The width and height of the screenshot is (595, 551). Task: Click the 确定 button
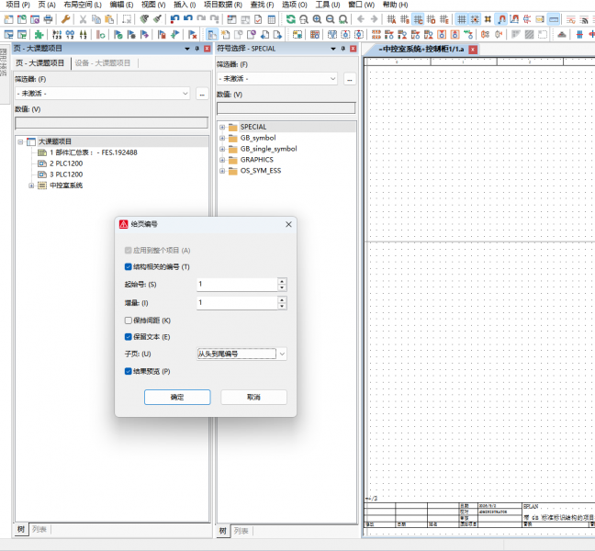click(177, 397)
